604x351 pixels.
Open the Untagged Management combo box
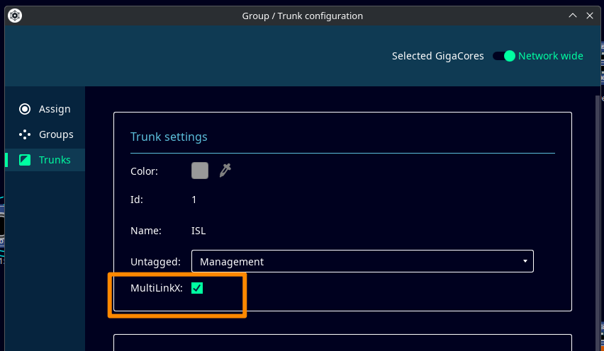362,261
